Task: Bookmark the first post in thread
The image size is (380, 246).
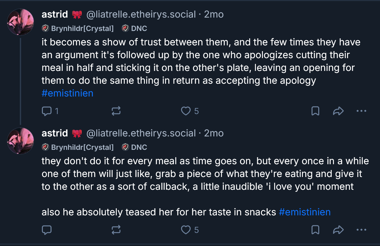Action: click(x=315, y=111)
